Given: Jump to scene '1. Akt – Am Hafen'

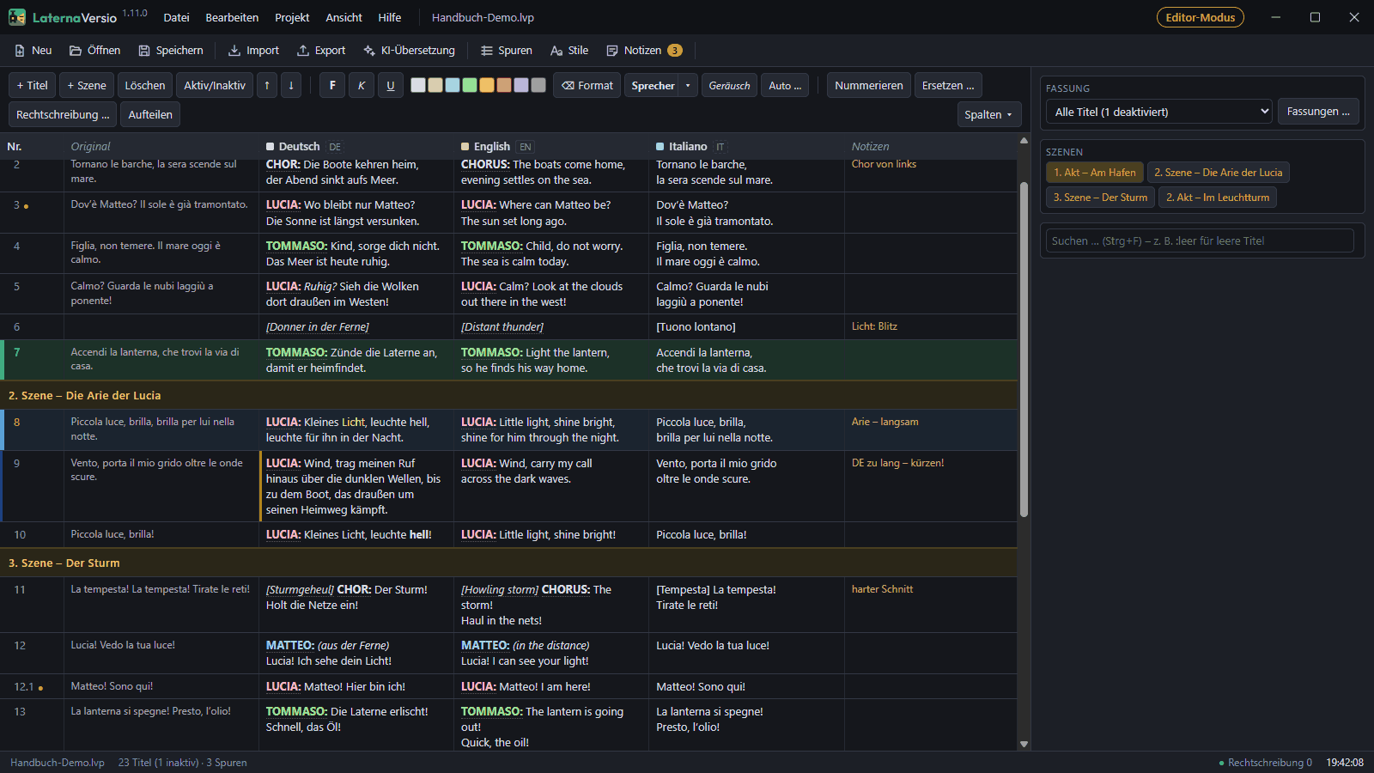Looking at the screenshot, I should 1095,173.
